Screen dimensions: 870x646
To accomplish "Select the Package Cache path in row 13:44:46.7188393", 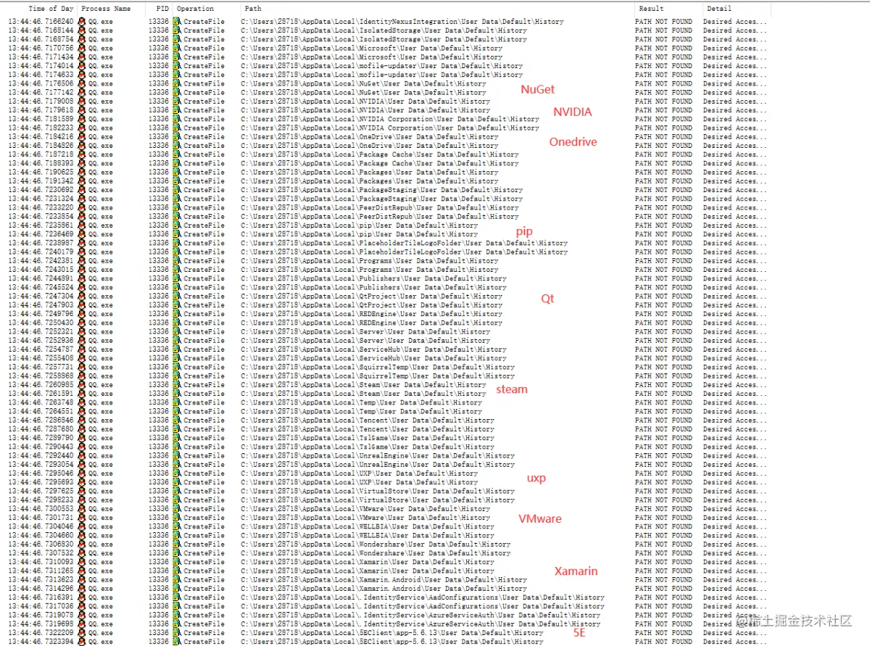I will pyautogui.click(x=380, y=164).
